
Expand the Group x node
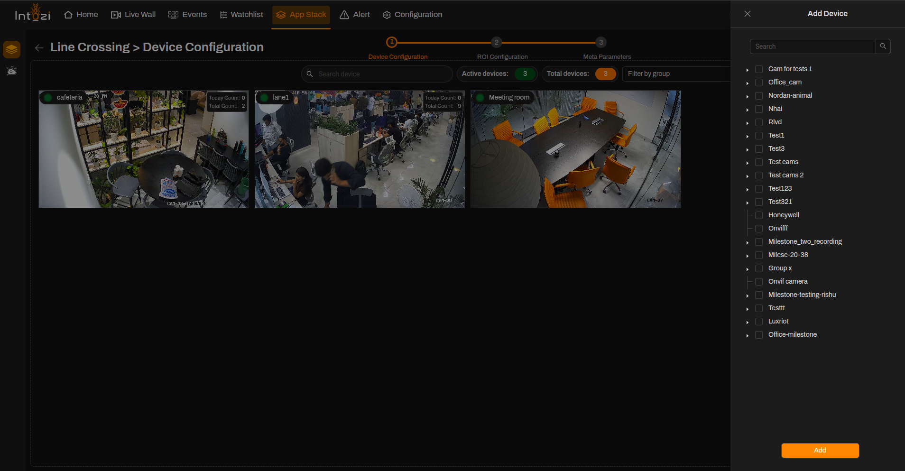[748, 269]
